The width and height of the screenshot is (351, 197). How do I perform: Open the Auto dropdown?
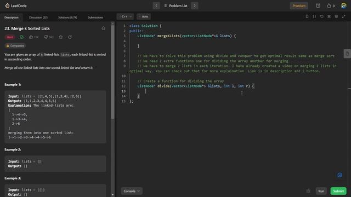coord(144,16)
